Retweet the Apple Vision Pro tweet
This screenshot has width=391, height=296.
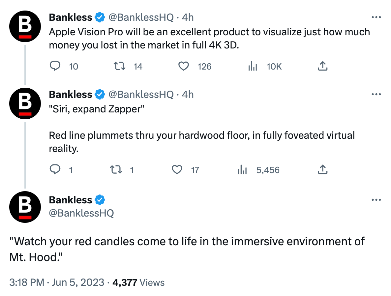click(119, 67)
